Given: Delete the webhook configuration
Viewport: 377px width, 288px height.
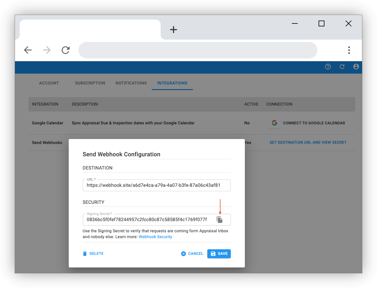Looking at the screenshot, I should 93,254.
